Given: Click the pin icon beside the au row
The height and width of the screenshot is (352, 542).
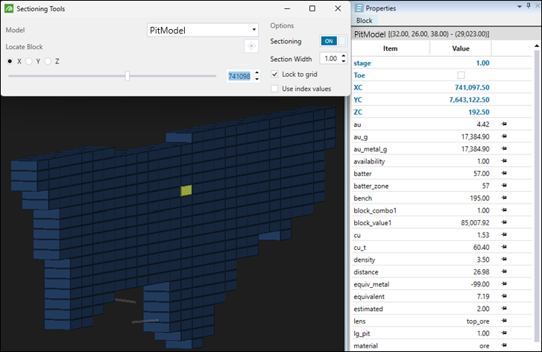Looking at the screenshot, I should click(504, 124).
